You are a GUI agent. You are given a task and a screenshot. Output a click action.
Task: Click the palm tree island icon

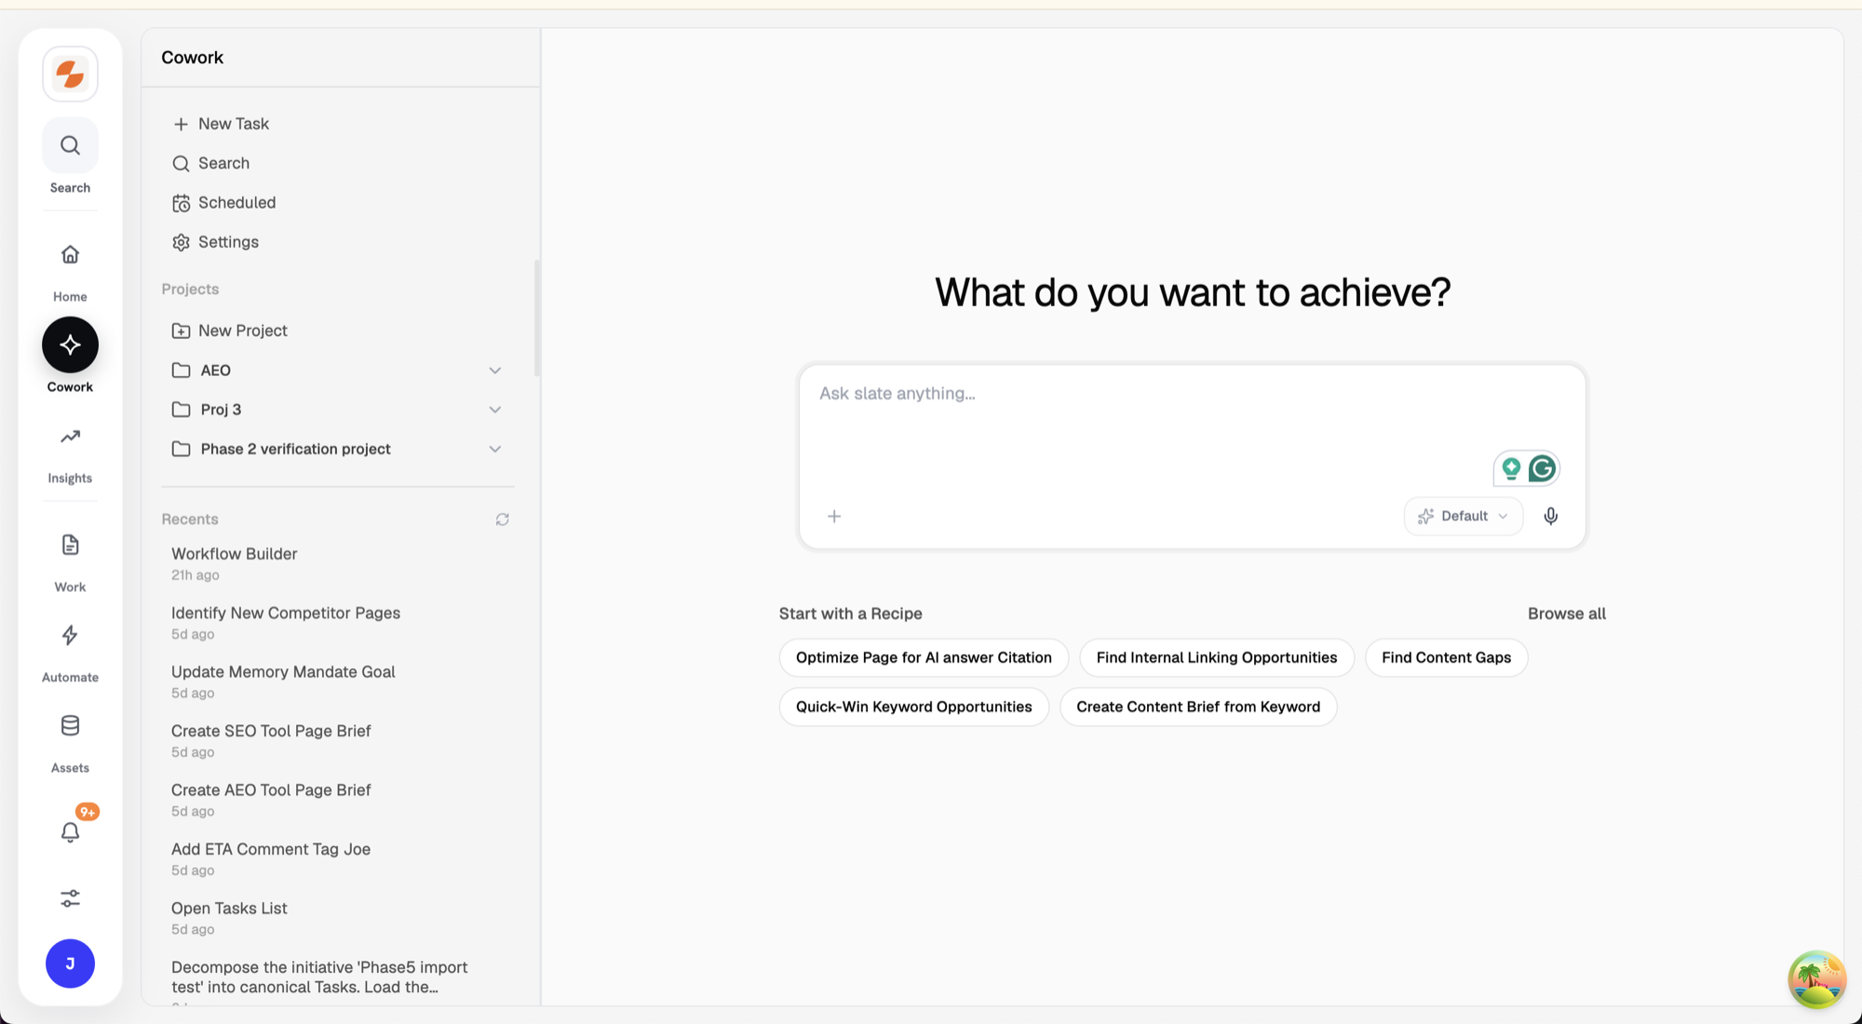click(x=1816, y=978)
